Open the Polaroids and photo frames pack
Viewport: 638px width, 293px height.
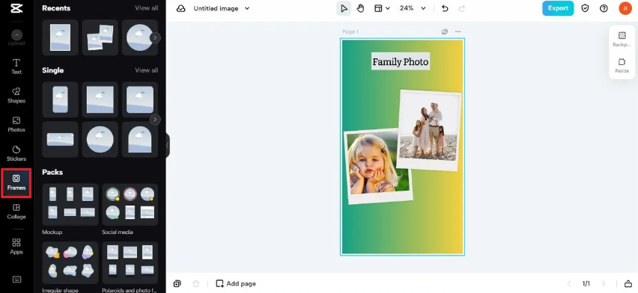click(130, 262)
